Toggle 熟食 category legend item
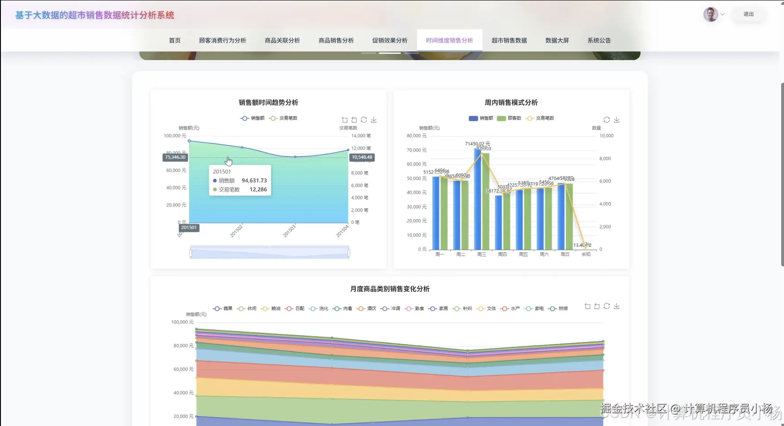 click(414, 308)
